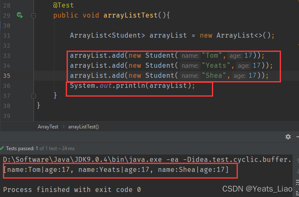Place cursor on the "Yeats" string literal
The image size is (299, 197).
216,66
